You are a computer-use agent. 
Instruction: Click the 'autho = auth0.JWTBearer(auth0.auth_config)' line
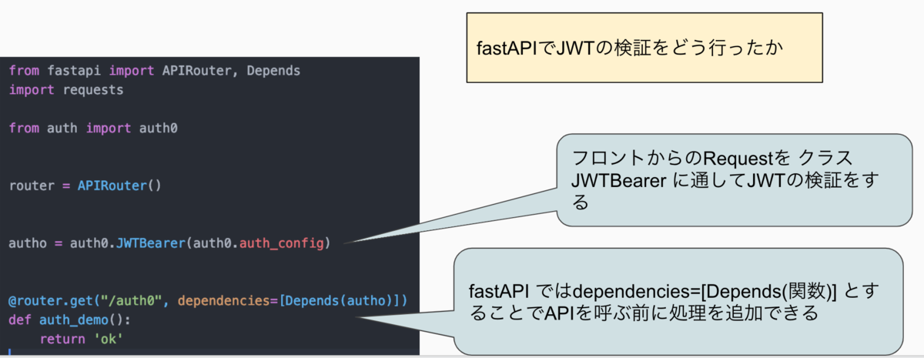click(x=169, y=244)
